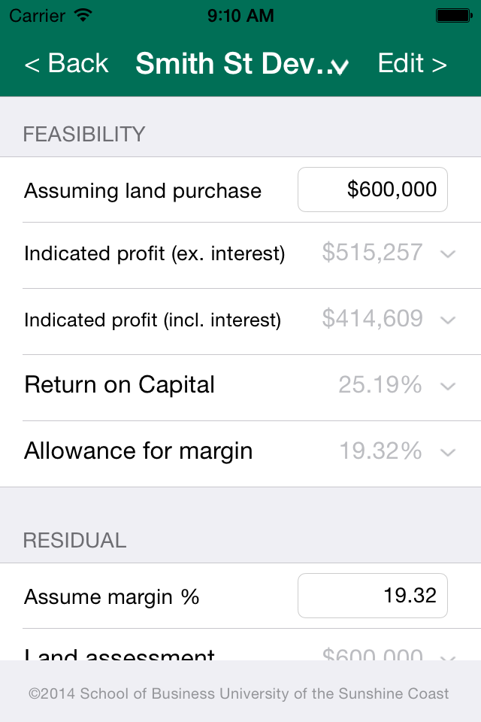Tap the battery icon in the status bar
The height and width of the screenshot is (722, 481).
point(454,16)
